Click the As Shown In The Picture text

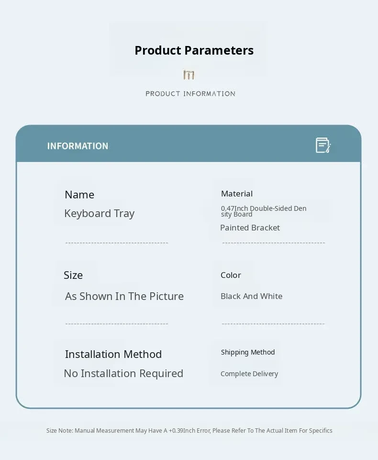[x=124, y=296]
